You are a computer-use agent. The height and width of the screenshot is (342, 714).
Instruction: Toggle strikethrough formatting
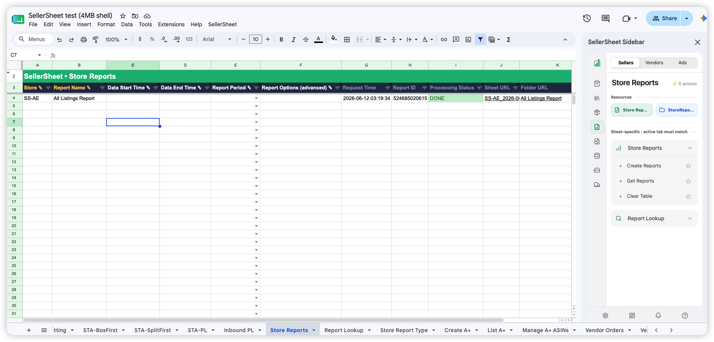pyautogui.click(x=306, y=40)
